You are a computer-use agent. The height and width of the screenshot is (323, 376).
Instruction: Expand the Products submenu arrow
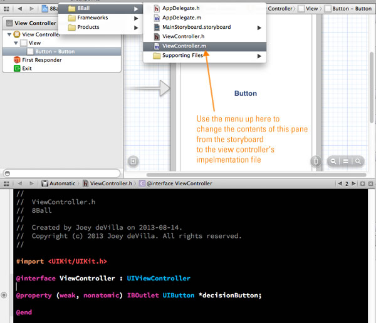136,28
